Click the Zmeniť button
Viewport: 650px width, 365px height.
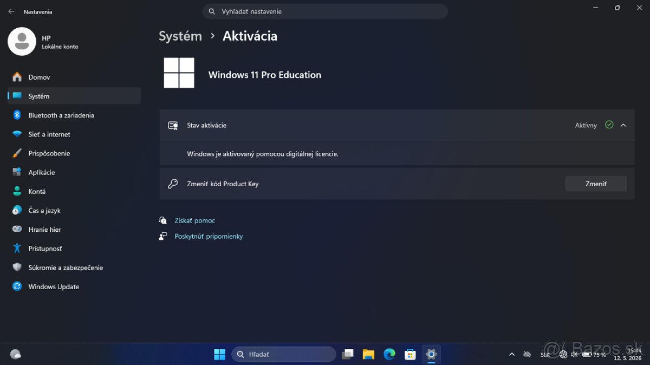click(596, 184)
